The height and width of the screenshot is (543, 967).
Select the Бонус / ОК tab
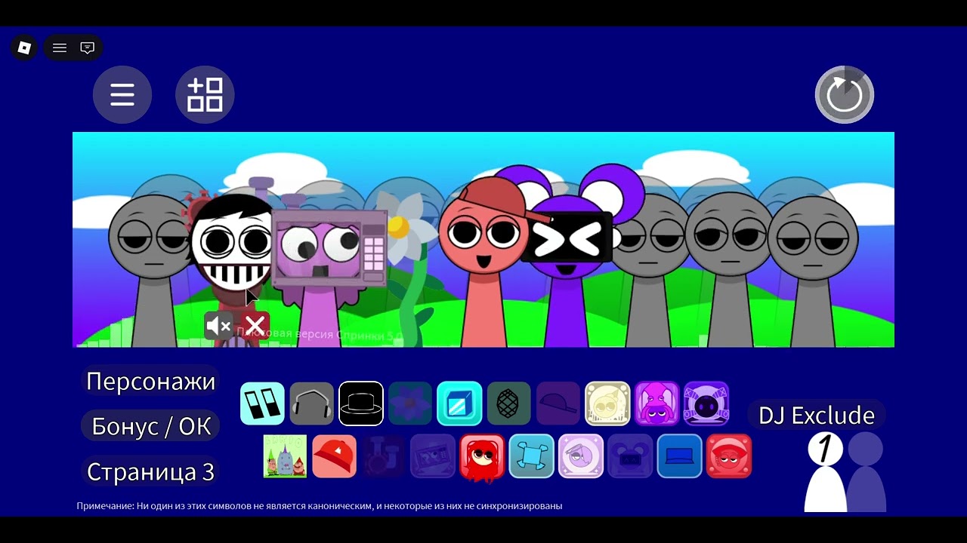(151, 426)
